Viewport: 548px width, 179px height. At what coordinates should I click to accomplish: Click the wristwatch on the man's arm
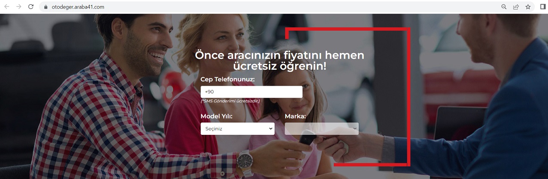244,160
